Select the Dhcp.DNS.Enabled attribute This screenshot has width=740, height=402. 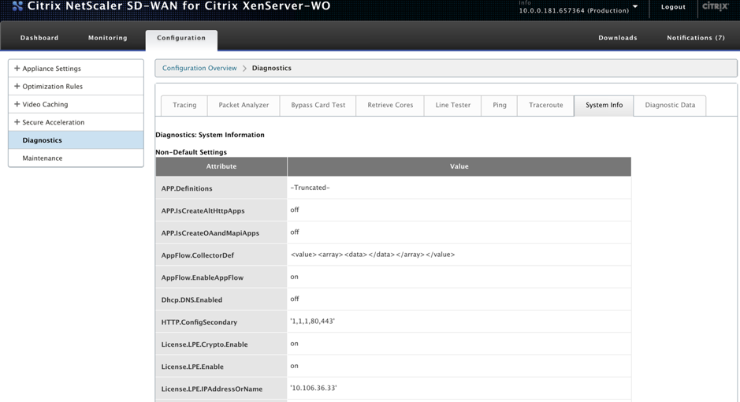click(x=221, y=299)
